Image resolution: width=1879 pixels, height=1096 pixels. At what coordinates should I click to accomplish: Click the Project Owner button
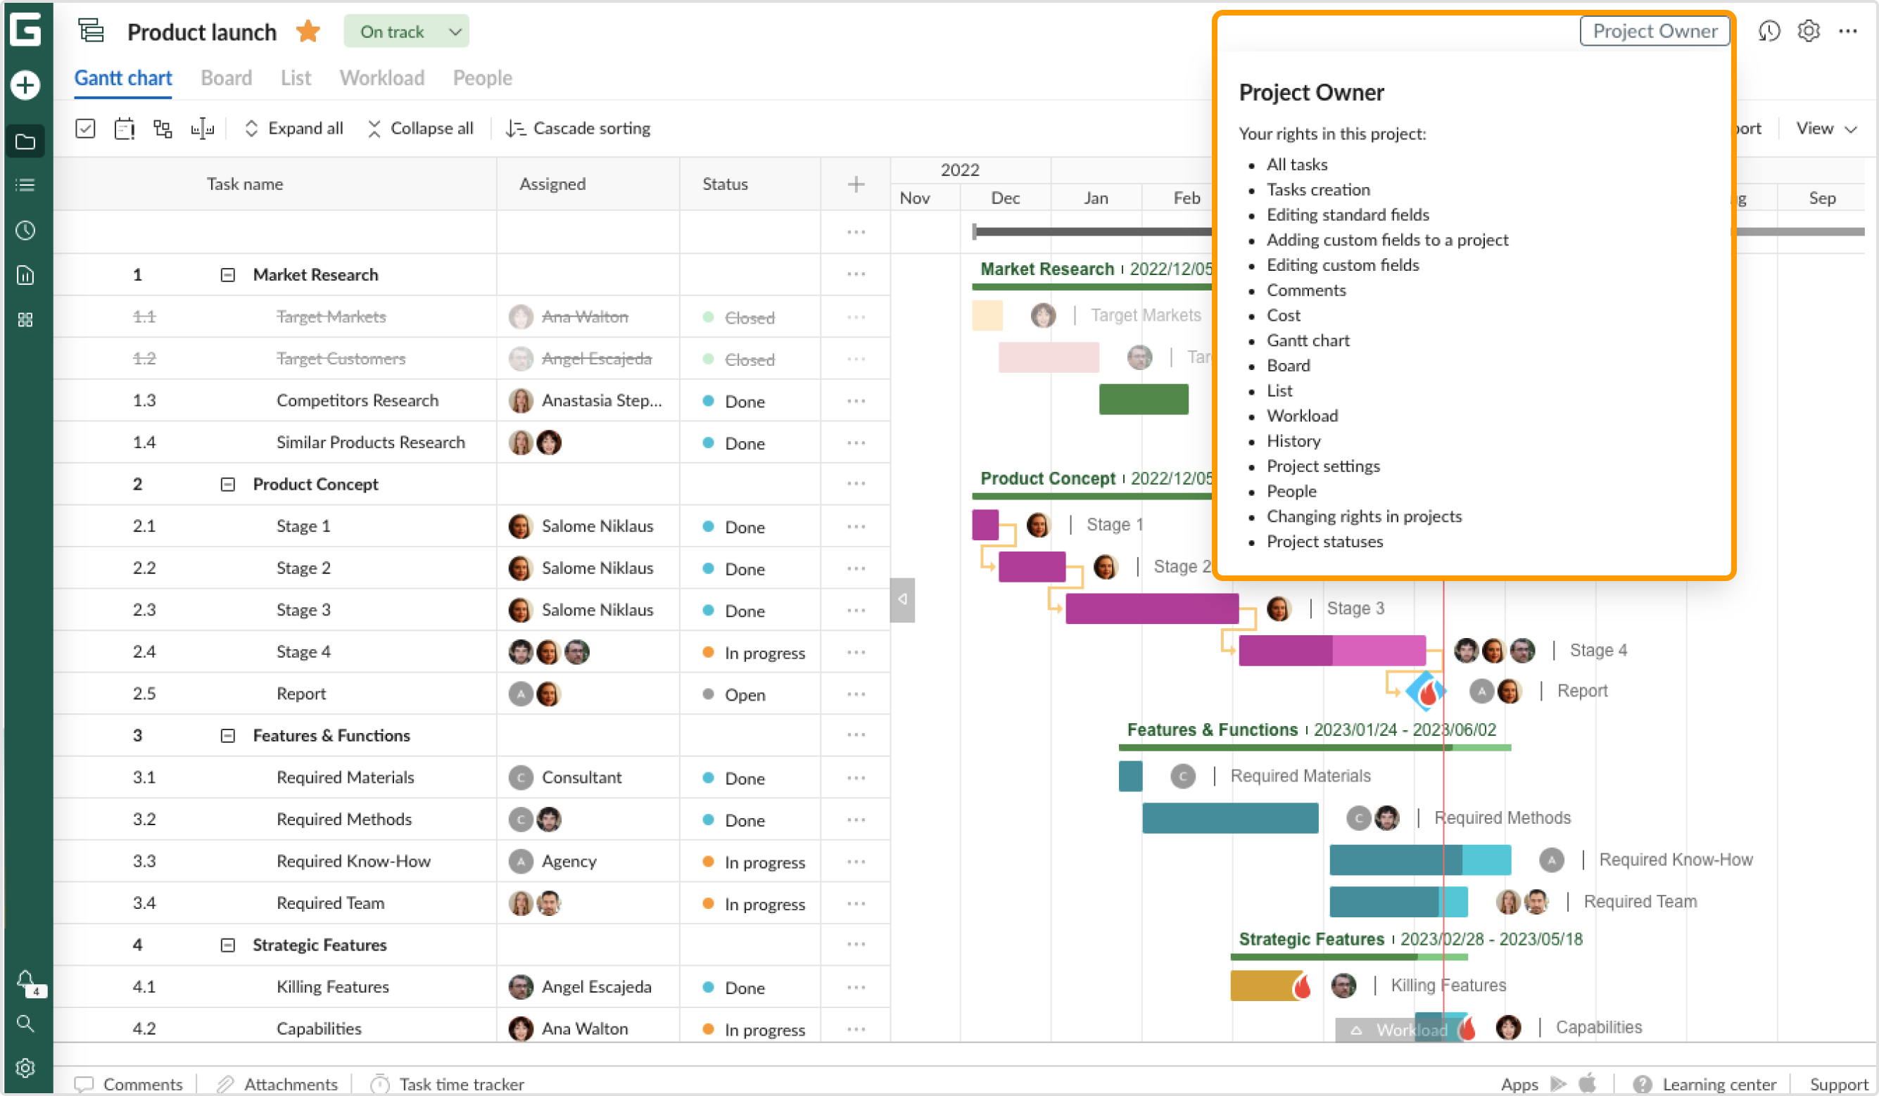pos(1654,30)
